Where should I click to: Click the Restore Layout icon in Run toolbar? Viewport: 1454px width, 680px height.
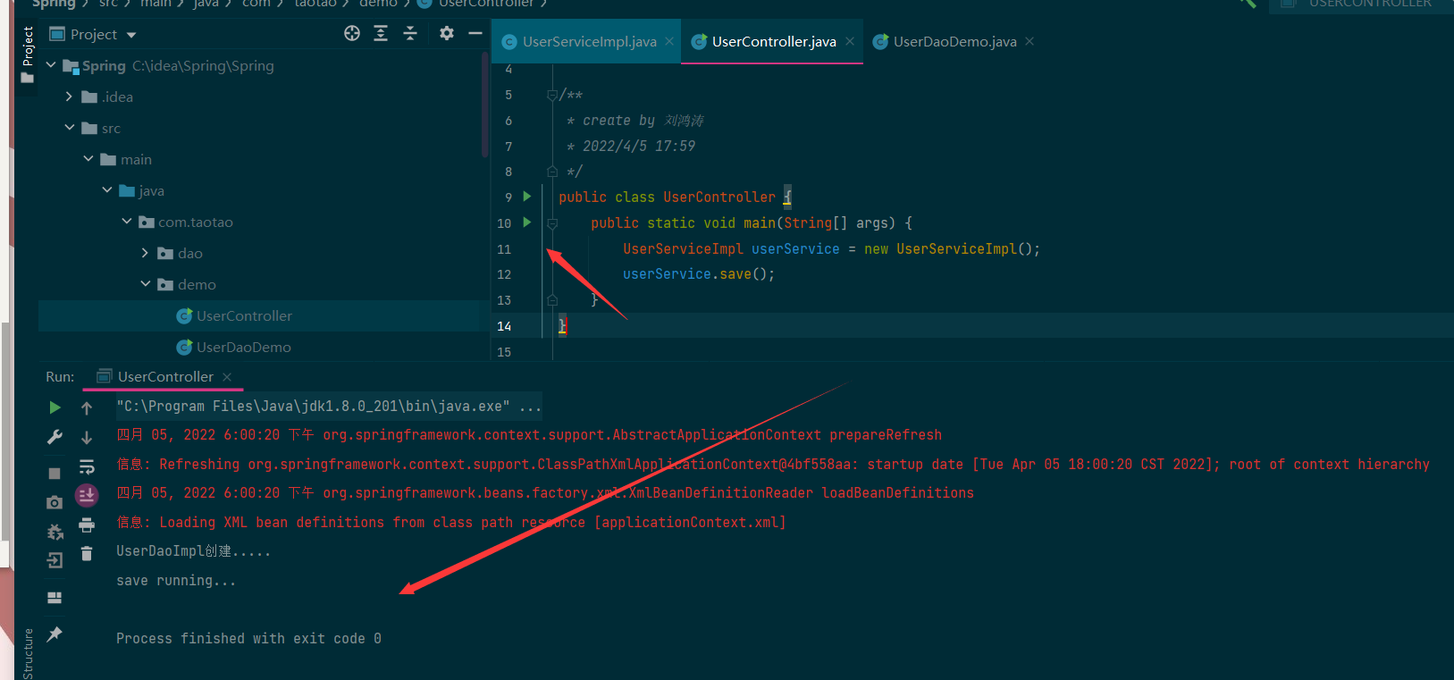point(55,597)
